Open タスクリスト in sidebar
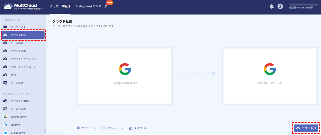This screenshot has height=135, width=321. point(18,27)
